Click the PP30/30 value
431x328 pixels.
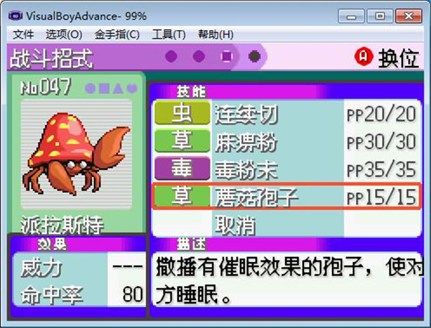(381, 141)
